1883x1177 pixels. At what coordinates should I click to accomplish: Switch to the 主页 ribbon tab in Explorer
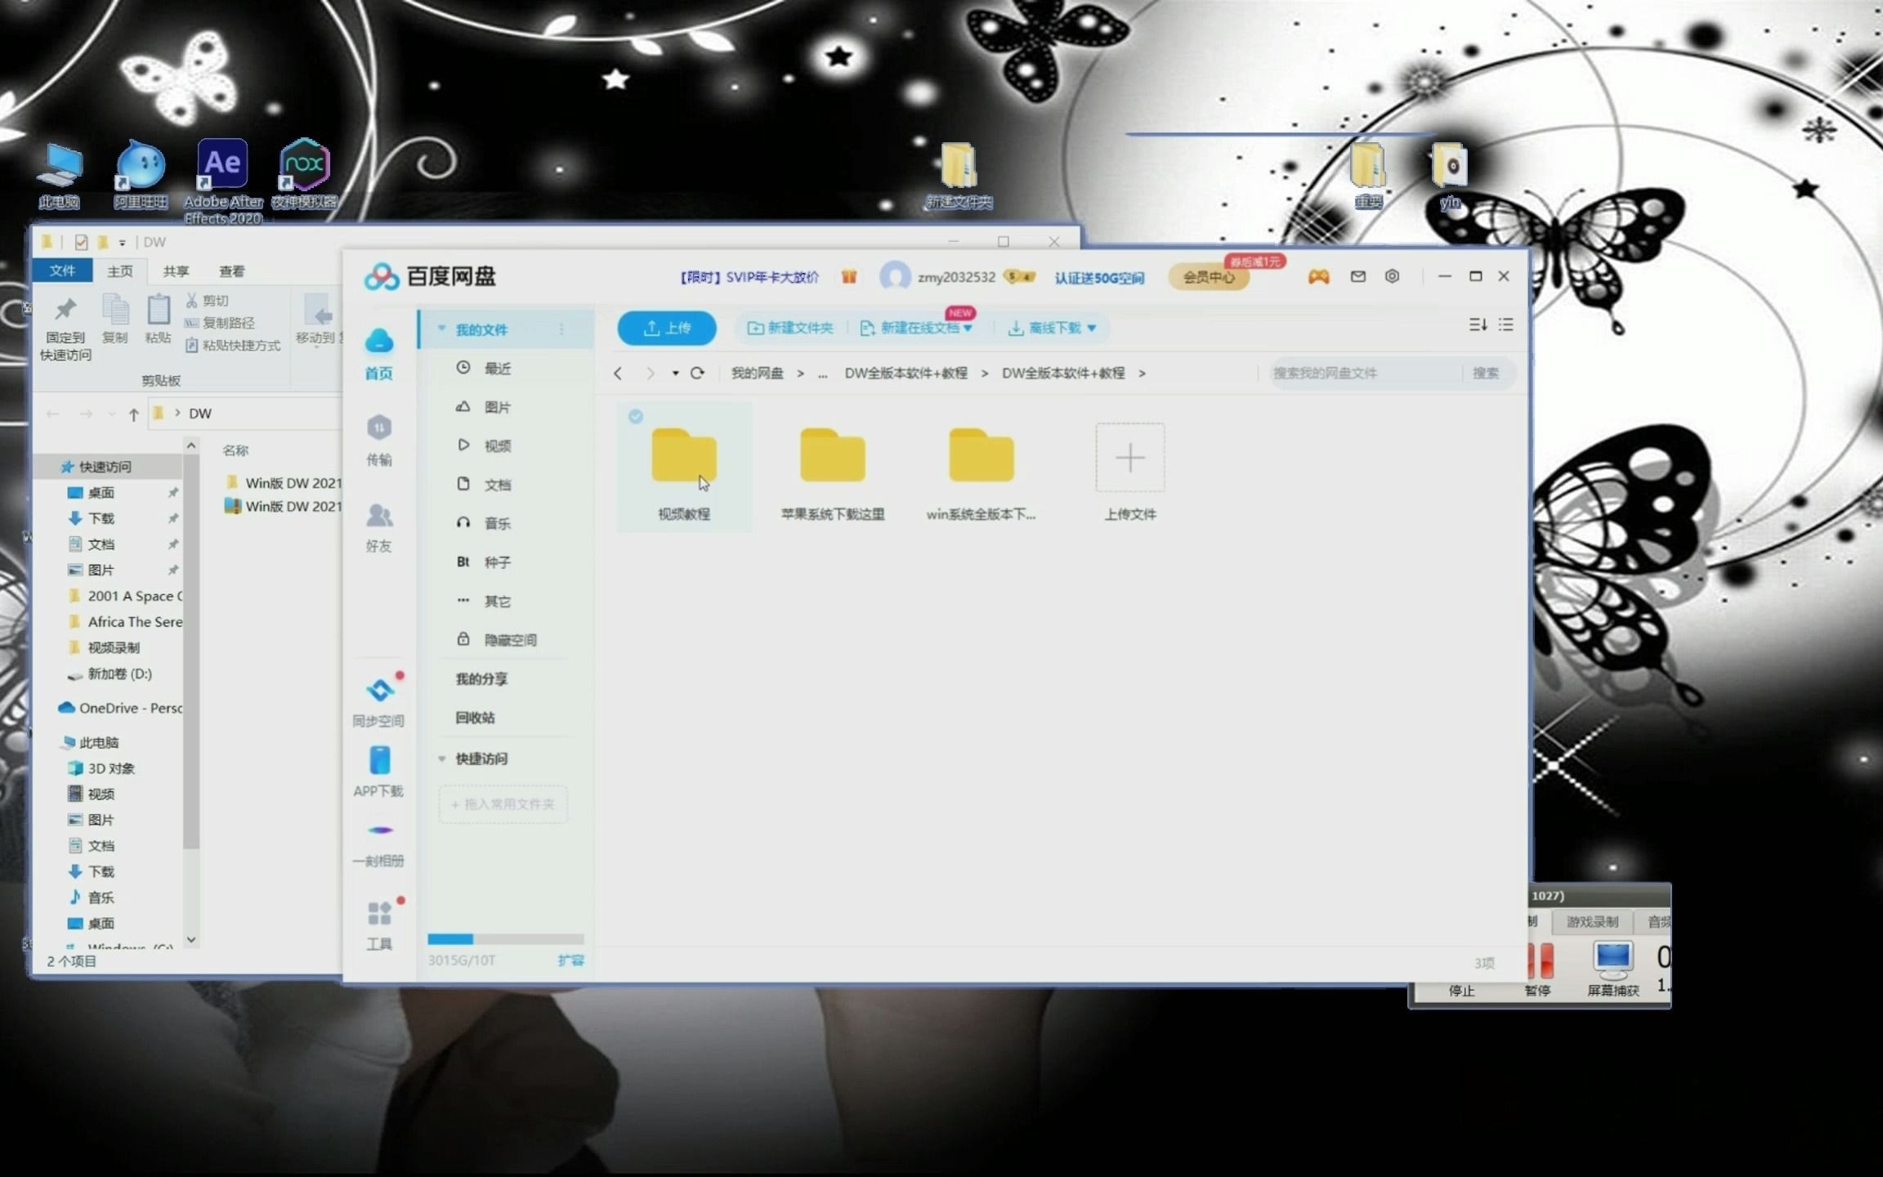pos(120,271)
